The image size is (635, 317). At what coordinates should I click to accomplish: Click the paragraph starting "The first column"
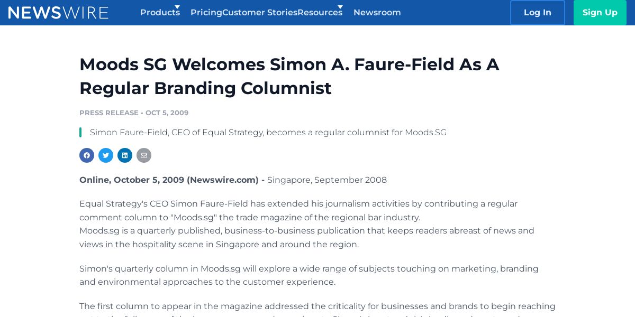coord(317,306)
